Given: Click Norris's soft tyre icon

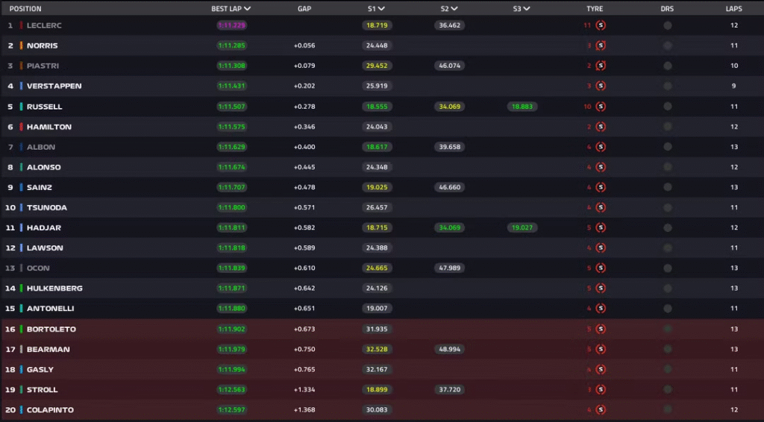Looking at the screenshot, I should click(x=601, y=45).
